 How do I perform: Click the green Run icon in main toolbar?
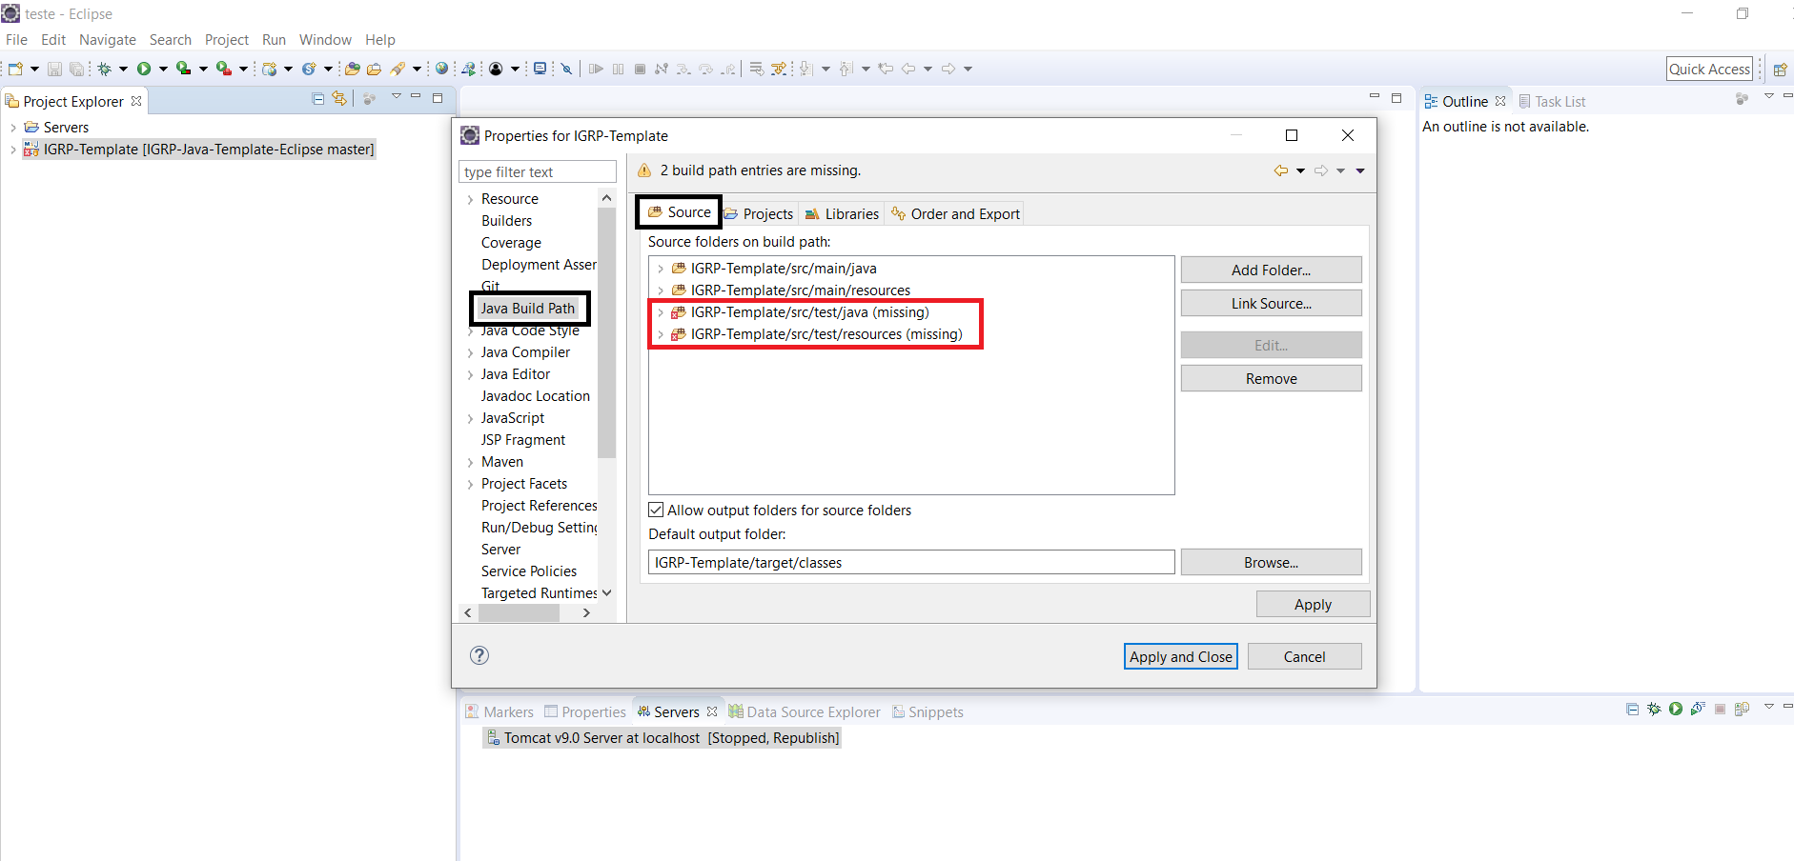coord(144,69)
